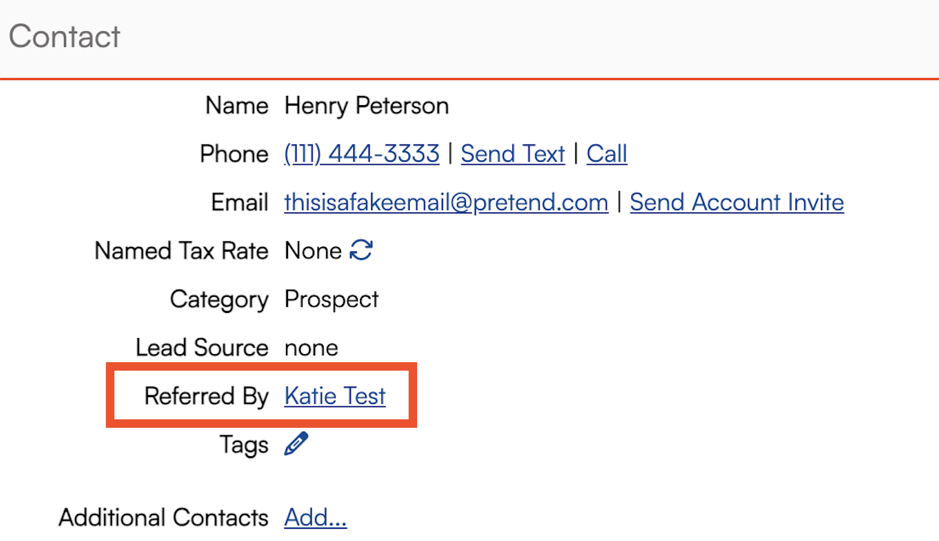Screen dimensions: 939x541
Task: Send a text to the contact
Action: pyautogui.click(x=513, y=154)
